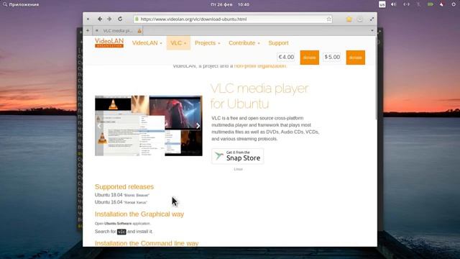The height and width of the screenshot is (259, 460).
Task: Follow the non-profit organization link
Action: [260, 66]
